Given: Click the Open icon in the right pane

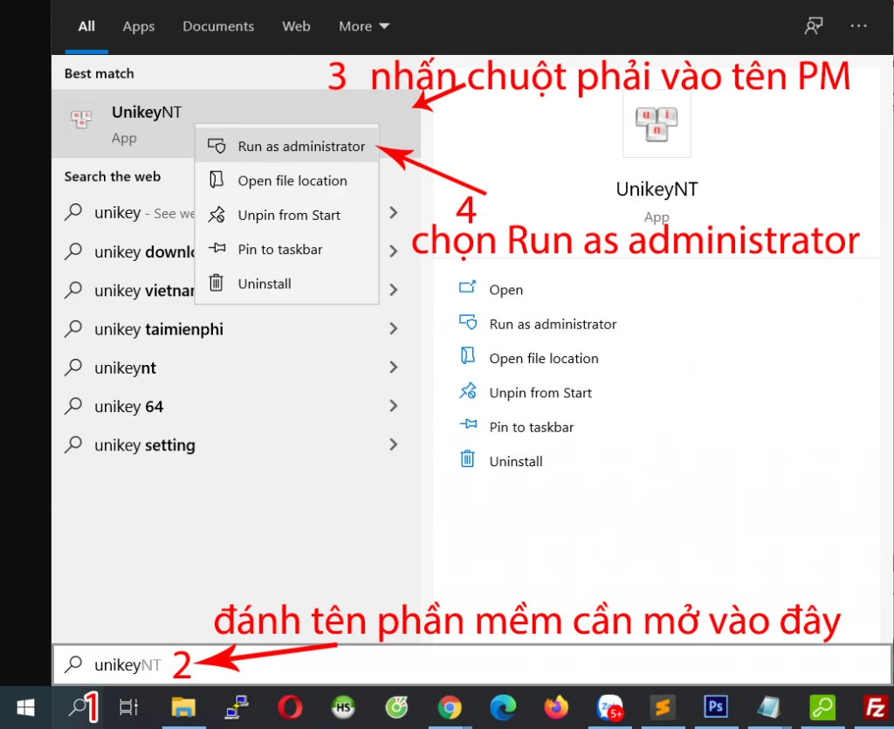Looking at the screenshot, I should (x=468, y=286).
